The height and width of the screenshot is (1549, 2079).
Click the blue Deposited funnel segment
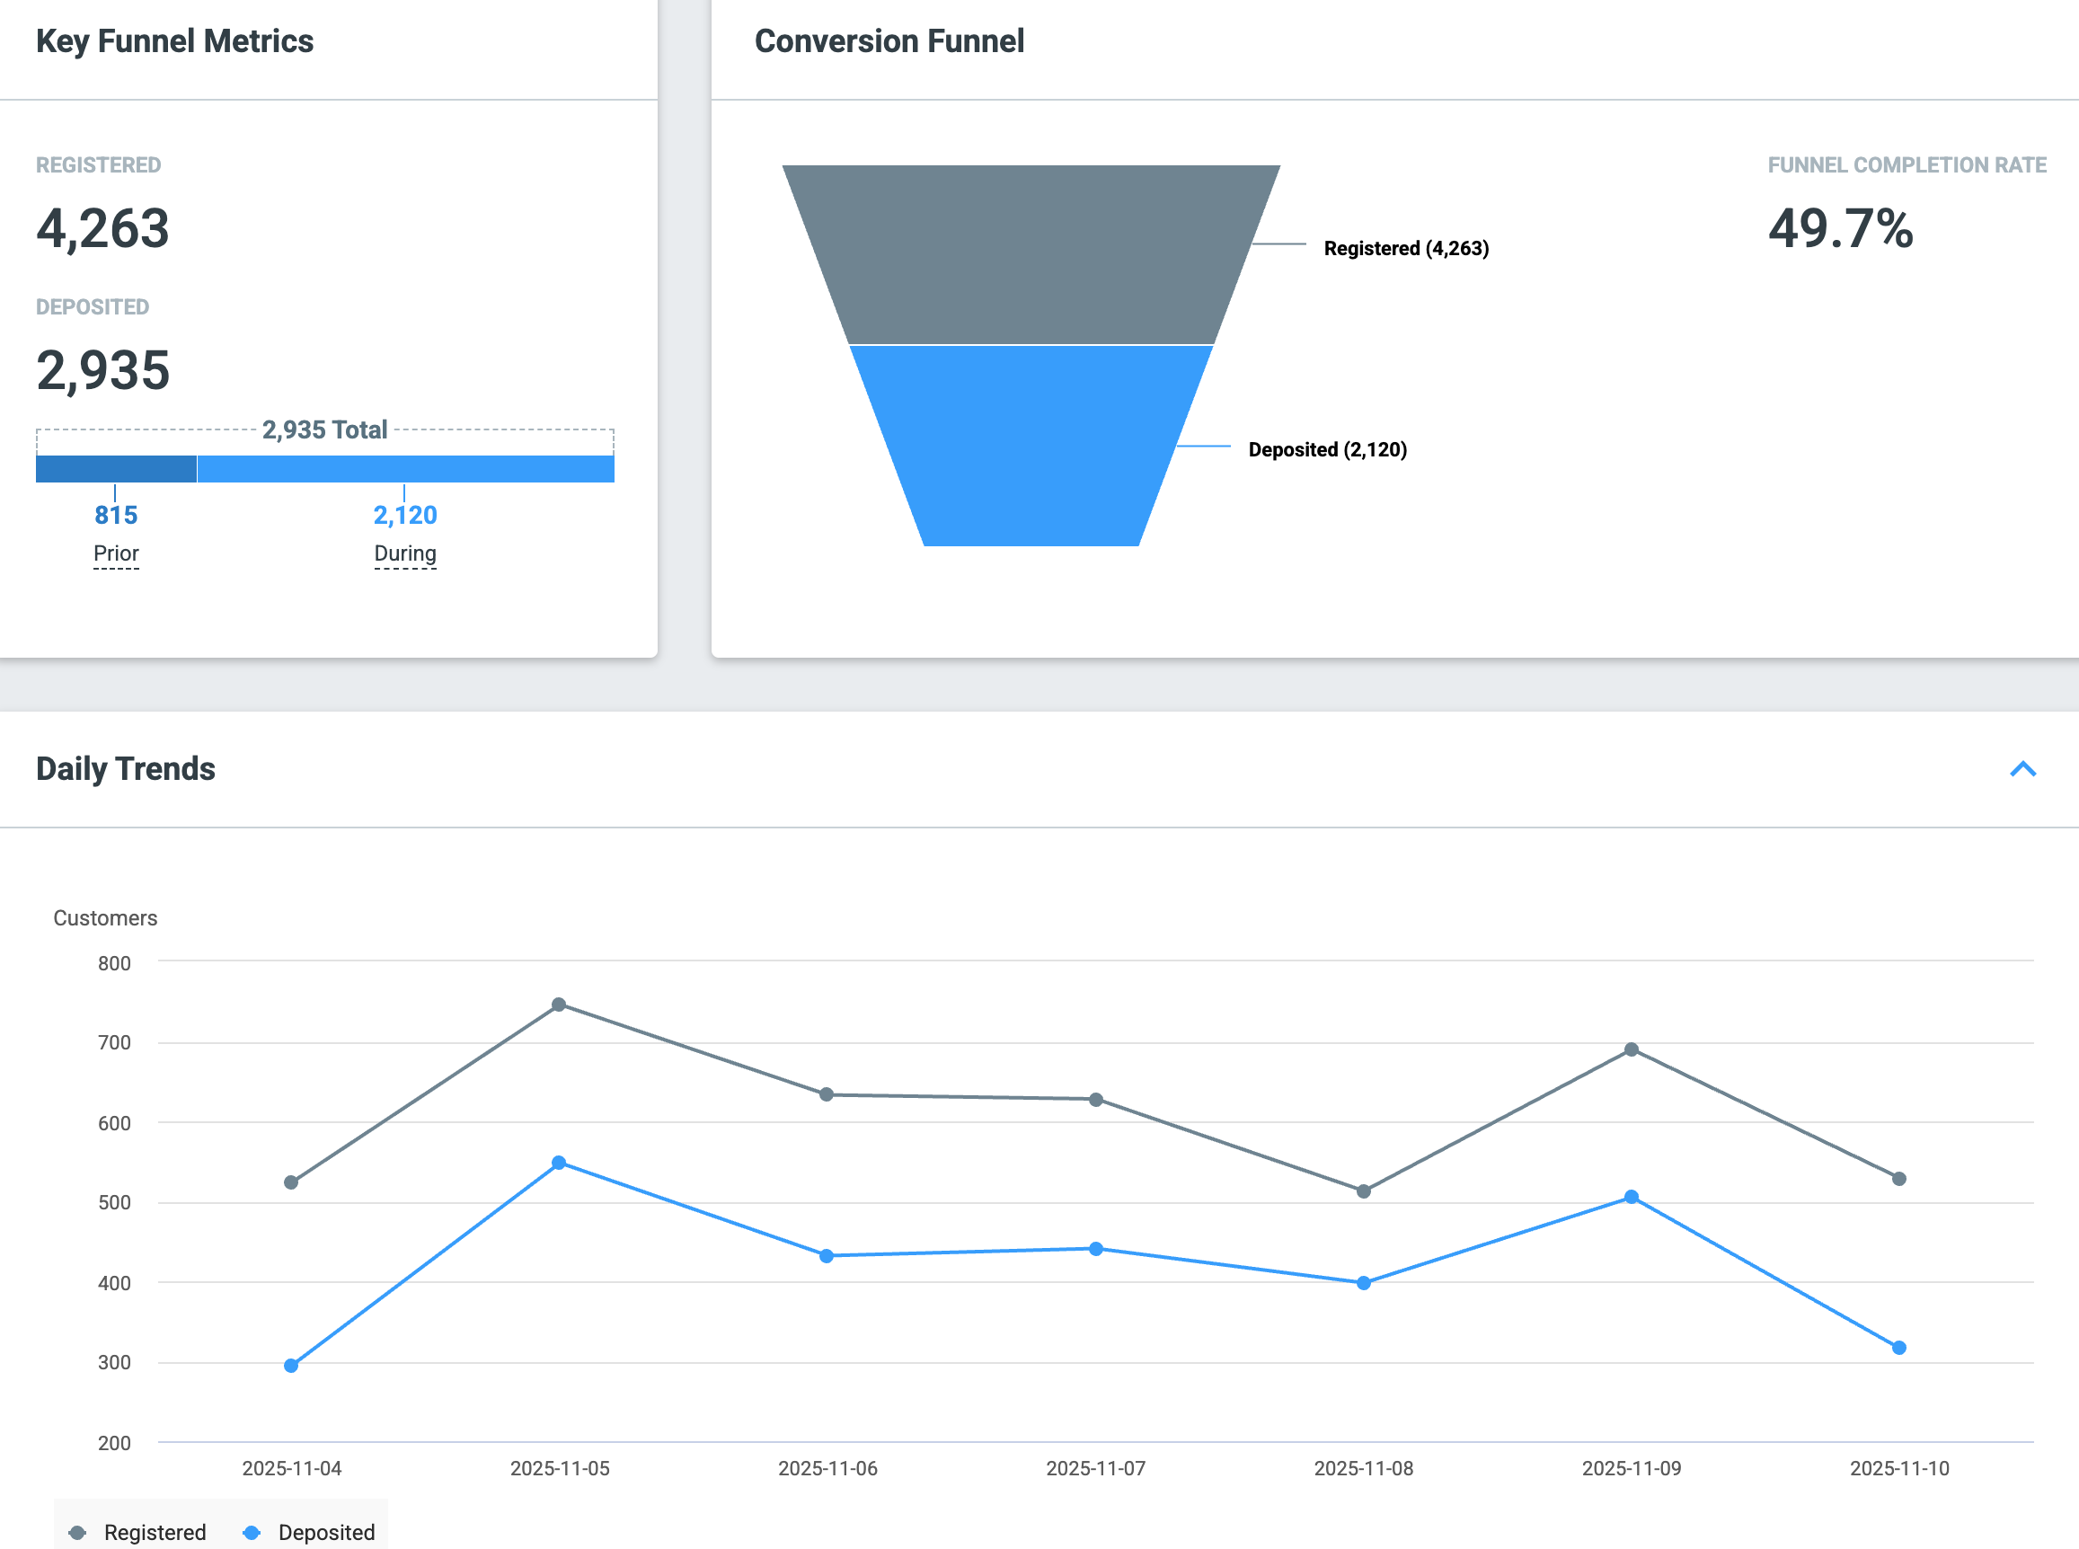tap(1031, 446)
